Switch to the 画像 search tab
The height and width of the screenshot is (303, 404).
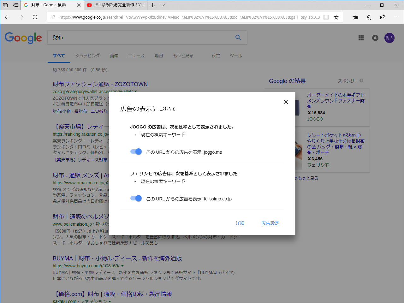[x=114, y=56]
